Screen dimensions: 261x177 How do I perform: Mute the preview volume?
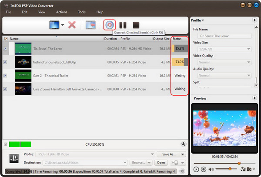click(x=211, y=169)
